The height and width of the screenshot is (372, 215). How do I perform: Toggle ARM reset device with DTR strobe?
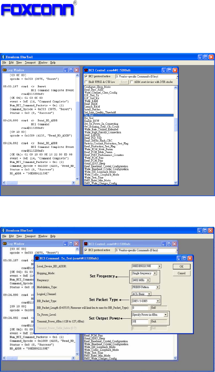coord(132,82)
